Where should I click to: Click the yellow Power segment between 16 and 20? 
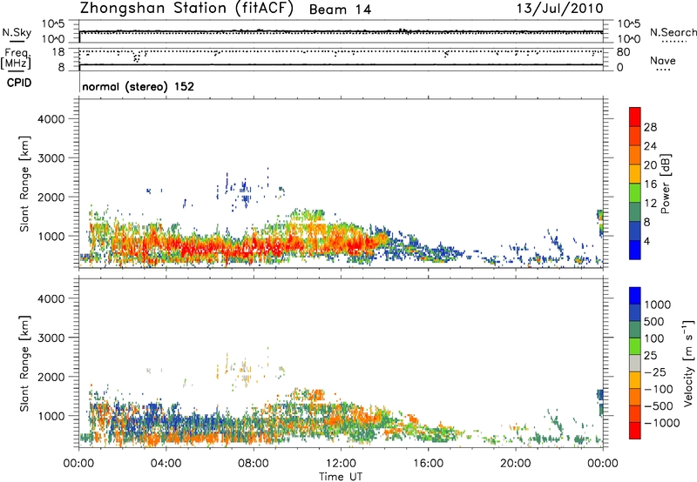click(635, 174)
